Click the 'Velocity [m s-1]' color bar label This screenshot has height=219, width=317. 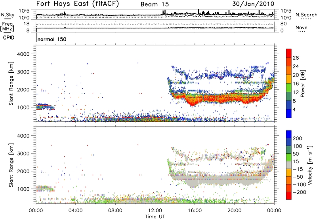click(309, 165)
